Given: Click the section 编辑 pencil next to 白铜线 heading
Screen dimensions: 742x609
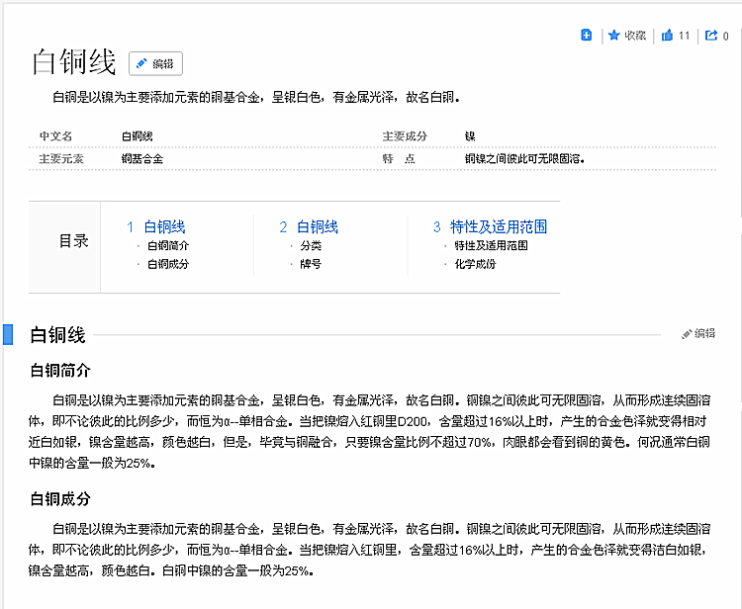Looking at the screenshot, I should 698,334.
